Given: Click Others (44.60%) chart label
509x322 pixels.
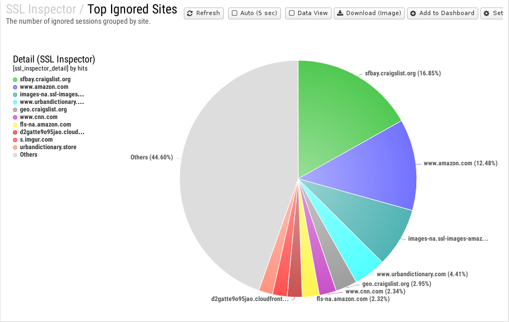Looking at the screenshot, I should click(152, 157).
